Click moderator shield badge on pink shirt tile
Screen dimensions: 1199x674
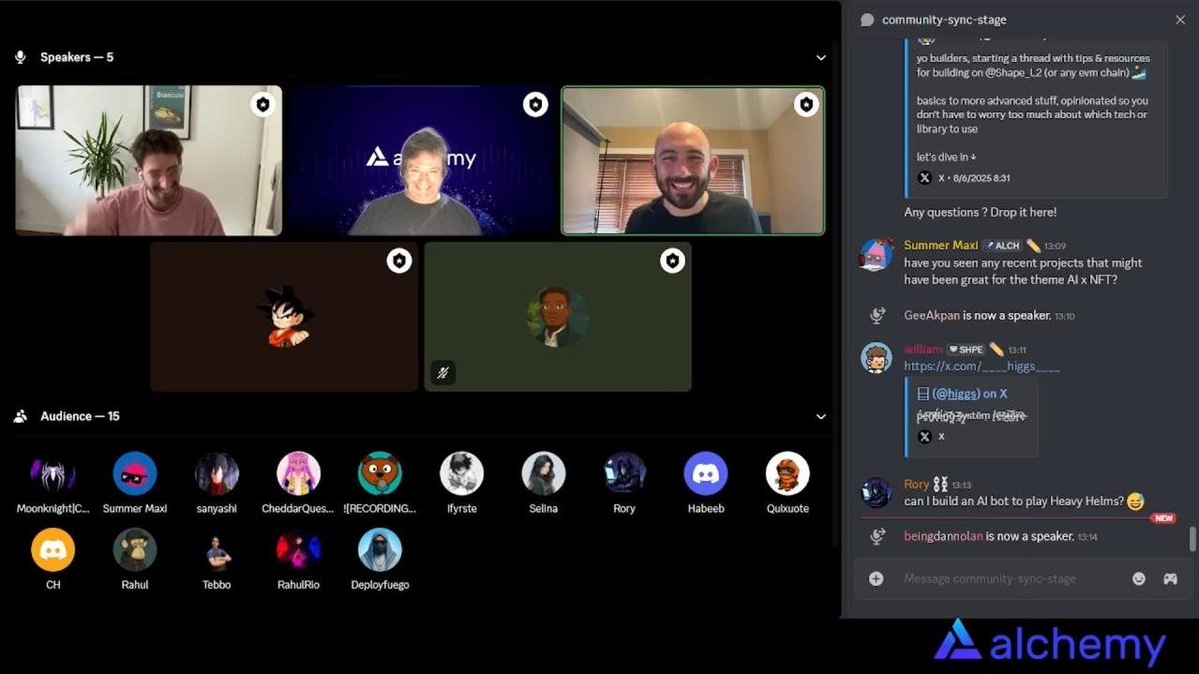262,105
